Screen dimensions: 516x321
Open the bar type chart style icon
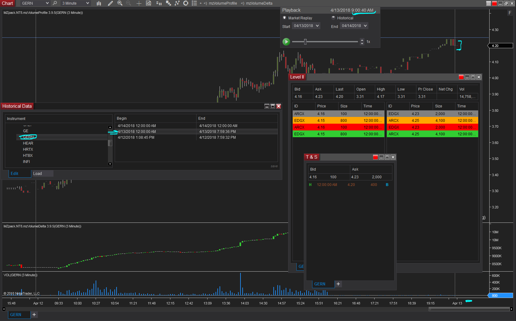(x=99, y=3)
